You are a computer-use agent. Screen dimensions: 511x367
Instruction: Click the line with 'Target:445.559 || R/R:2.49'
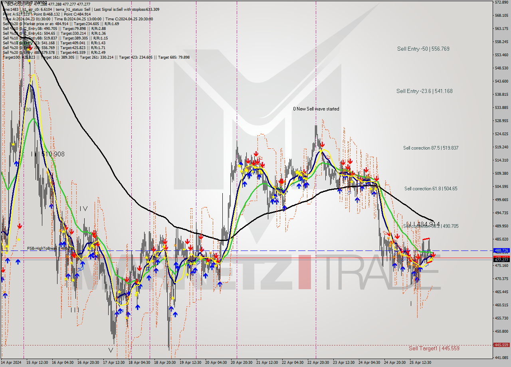click(54, 52)
